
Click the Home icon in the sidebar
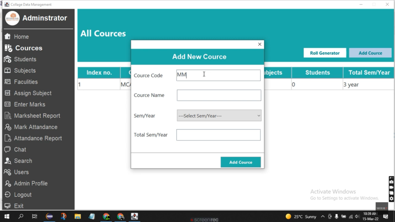pyautogui.click(x=8, y=37)
